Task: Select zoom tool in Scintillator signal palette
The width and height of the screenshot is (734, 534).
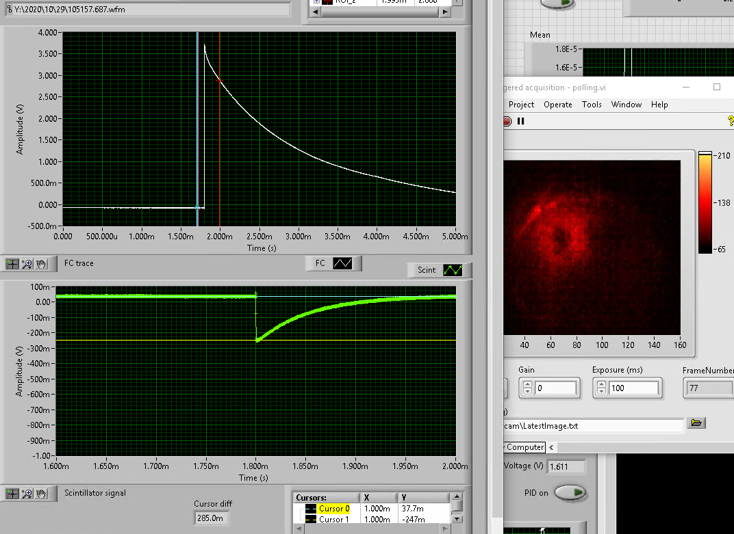Action: 27,493
